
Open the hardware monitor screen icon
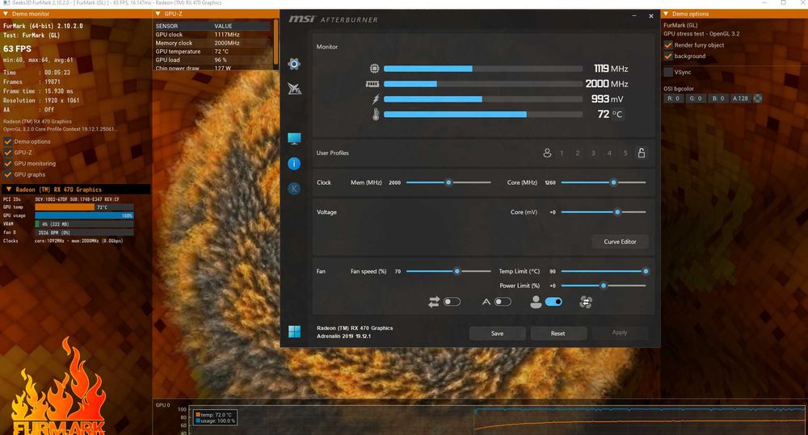294,139
